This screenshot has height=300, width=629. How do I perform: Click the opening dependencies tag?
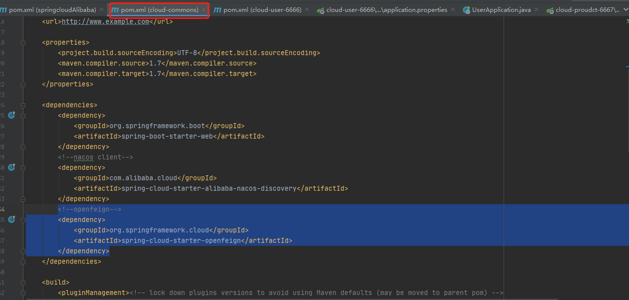point(70,105)
